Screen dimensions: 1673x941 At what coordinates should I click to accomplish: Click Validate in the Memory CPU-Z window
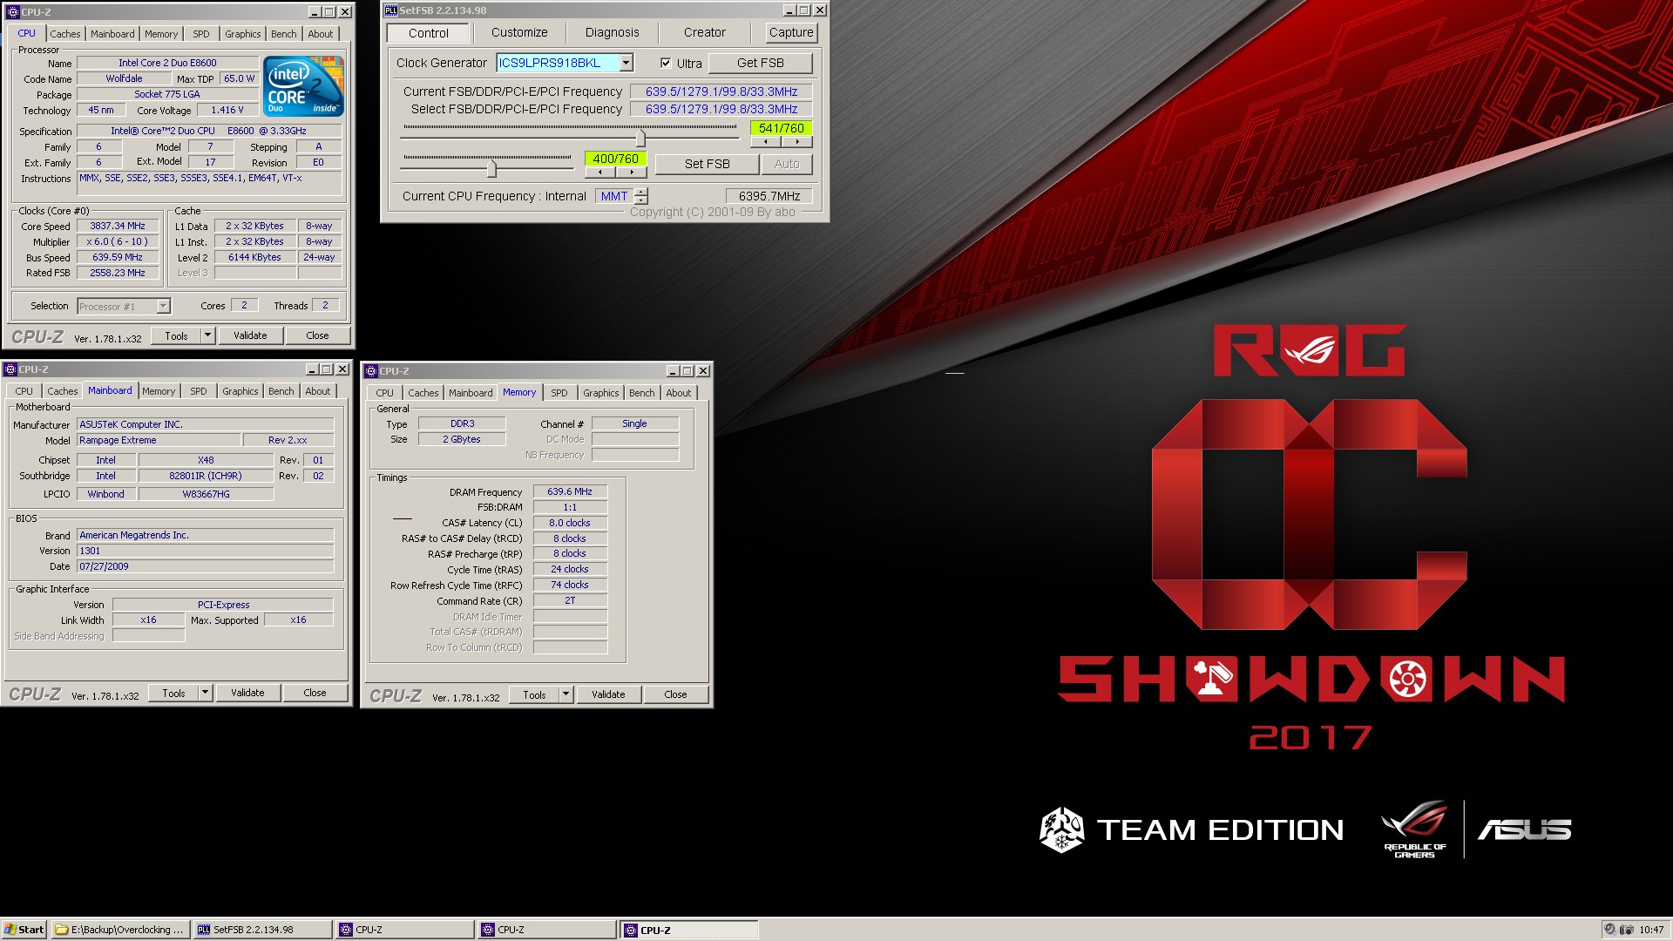click(x=608, y=694)
